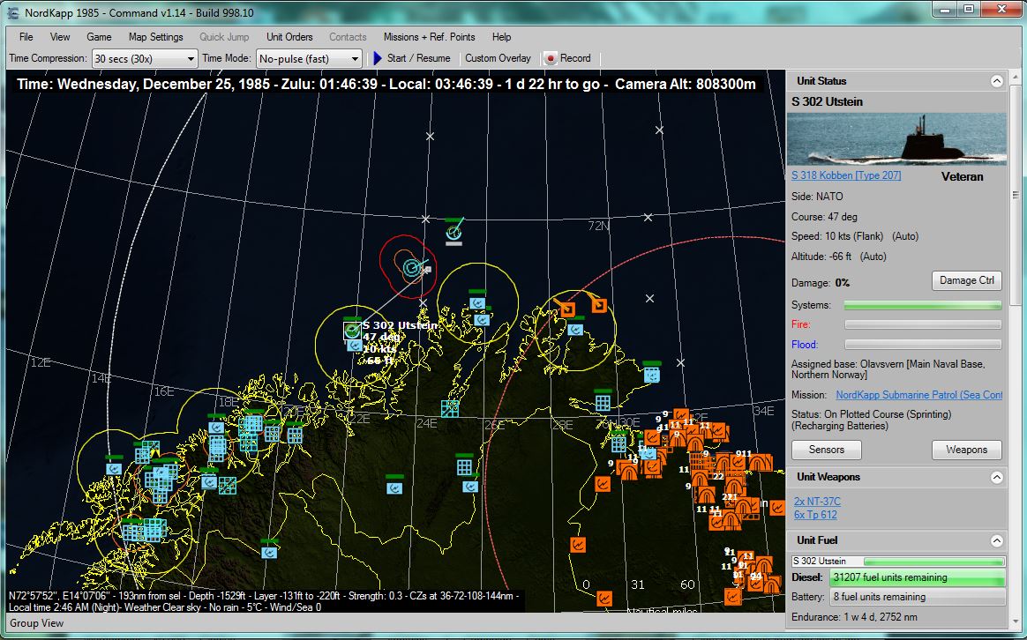This screenshot has height=640, width=1027.
Task: Click the cyan slashed grid icon near the 24E label
Action: pos(449,409)
